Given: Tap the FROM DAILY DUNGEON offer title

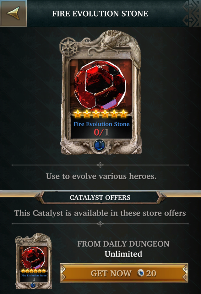Looking at the screenshot, I should pos(123,244).
